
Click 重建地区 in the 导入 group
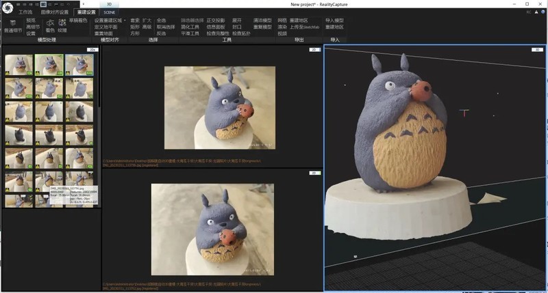[x=334, y=27]
